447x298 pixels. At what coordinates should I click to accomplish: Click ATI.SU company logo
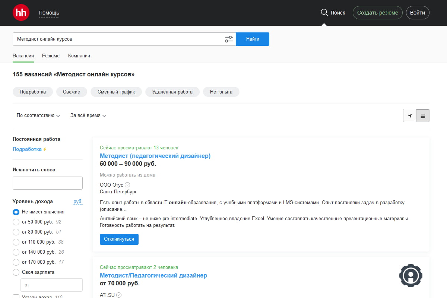[x=410, y=276]
